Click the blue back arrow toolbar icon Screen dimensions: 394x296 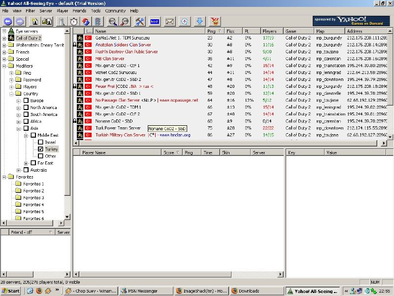coord(8,21)
